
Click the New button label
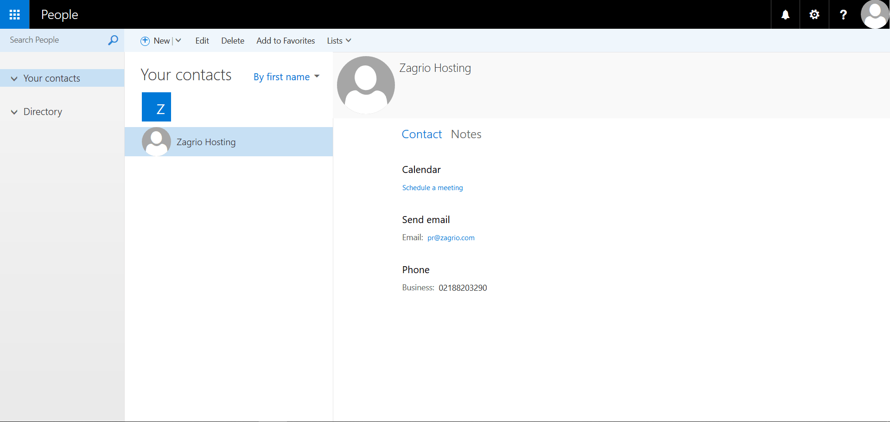(162, 41)
